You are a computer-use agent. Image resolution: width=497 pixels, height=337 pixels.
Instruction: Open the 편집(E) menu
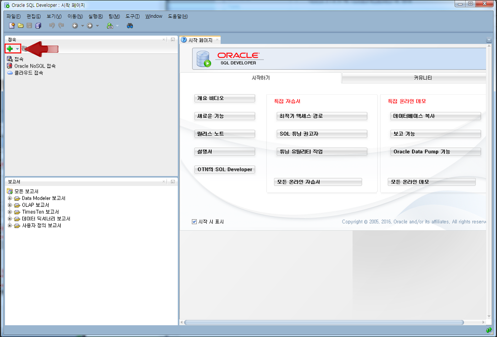[34, 16]
